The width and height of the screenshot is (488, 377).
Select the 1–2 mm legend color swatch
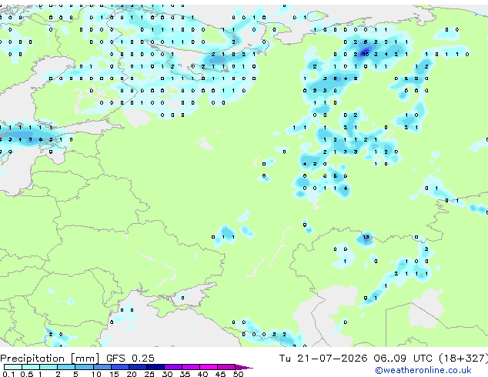coord(48,367)
